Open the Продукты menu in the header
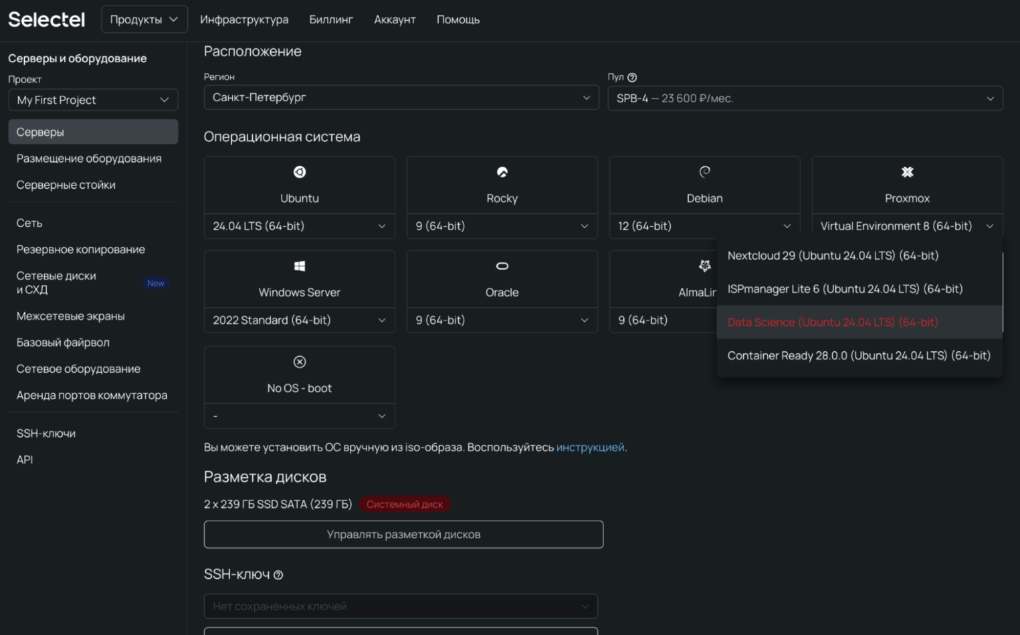The width and height of the screenshot is (1020, 635). [x=144, y=19]
